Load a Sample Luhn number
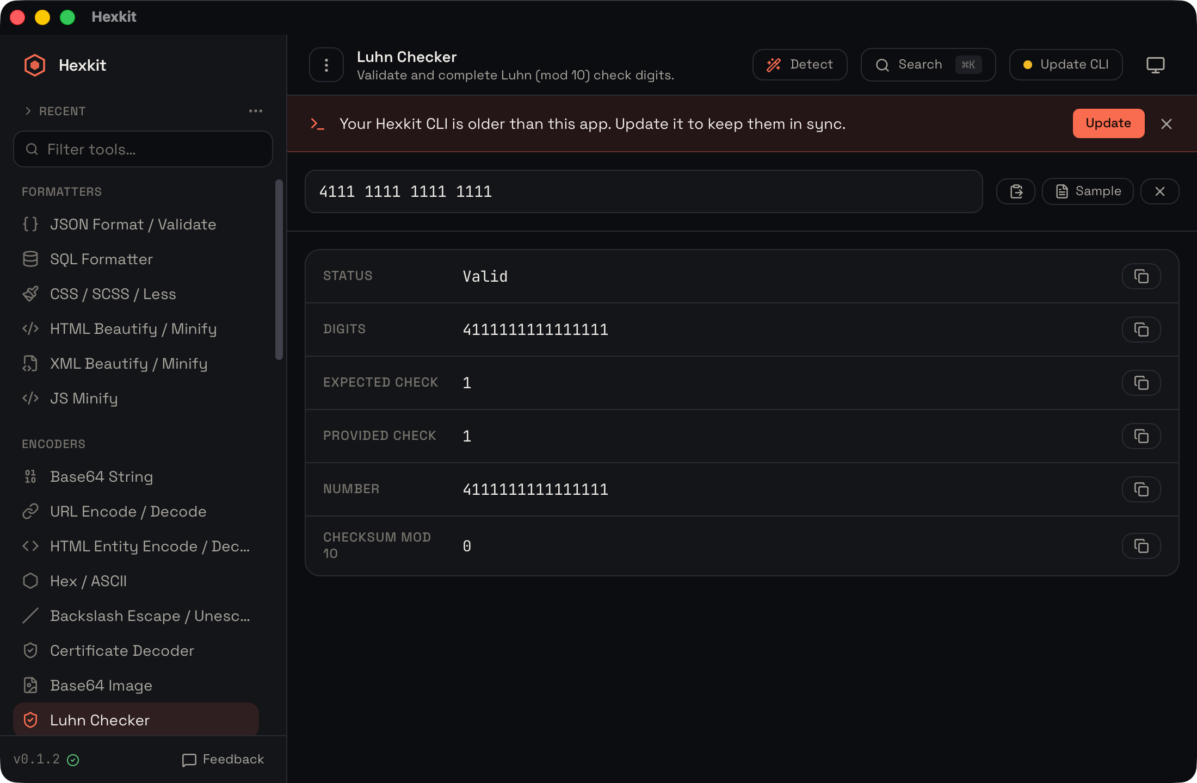Screen dimensions: 1197x783 click(1088, 191)
